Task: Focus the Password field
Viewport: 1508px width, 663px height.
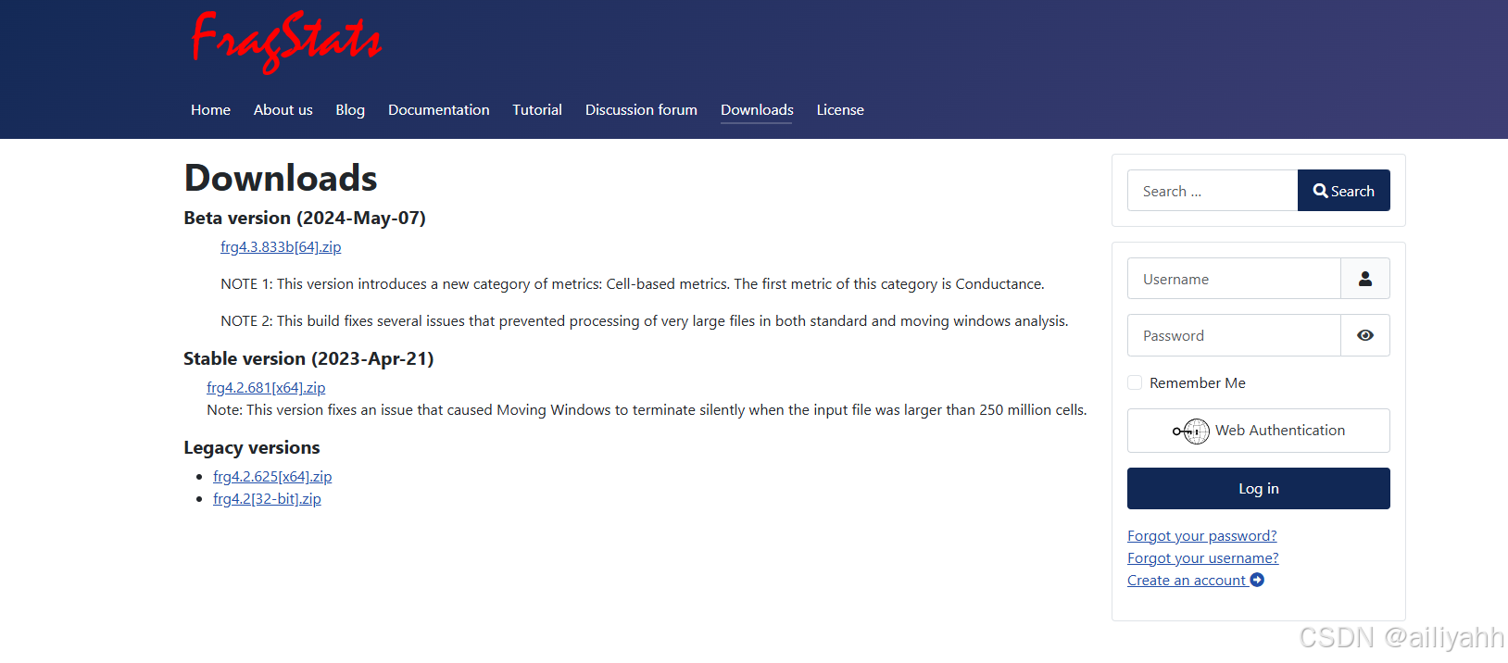Action: 1234,335
